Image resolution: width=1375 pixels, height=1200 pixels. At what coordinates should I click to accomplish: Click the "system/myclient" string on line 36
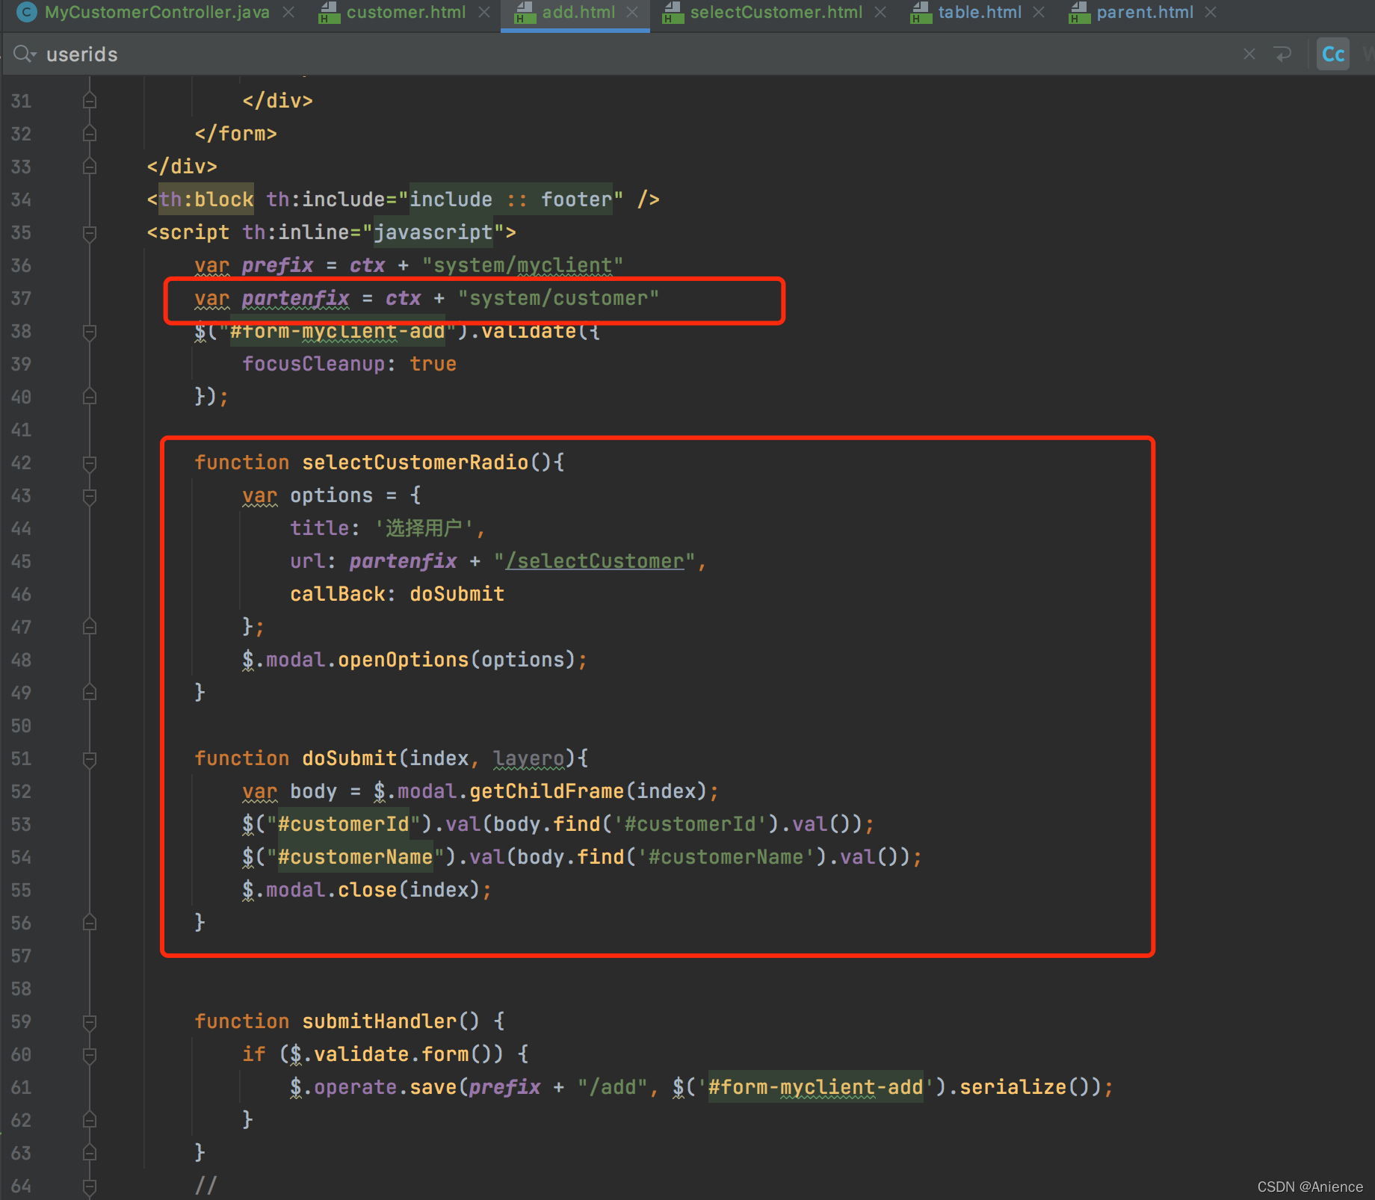(x=522, y=265)
